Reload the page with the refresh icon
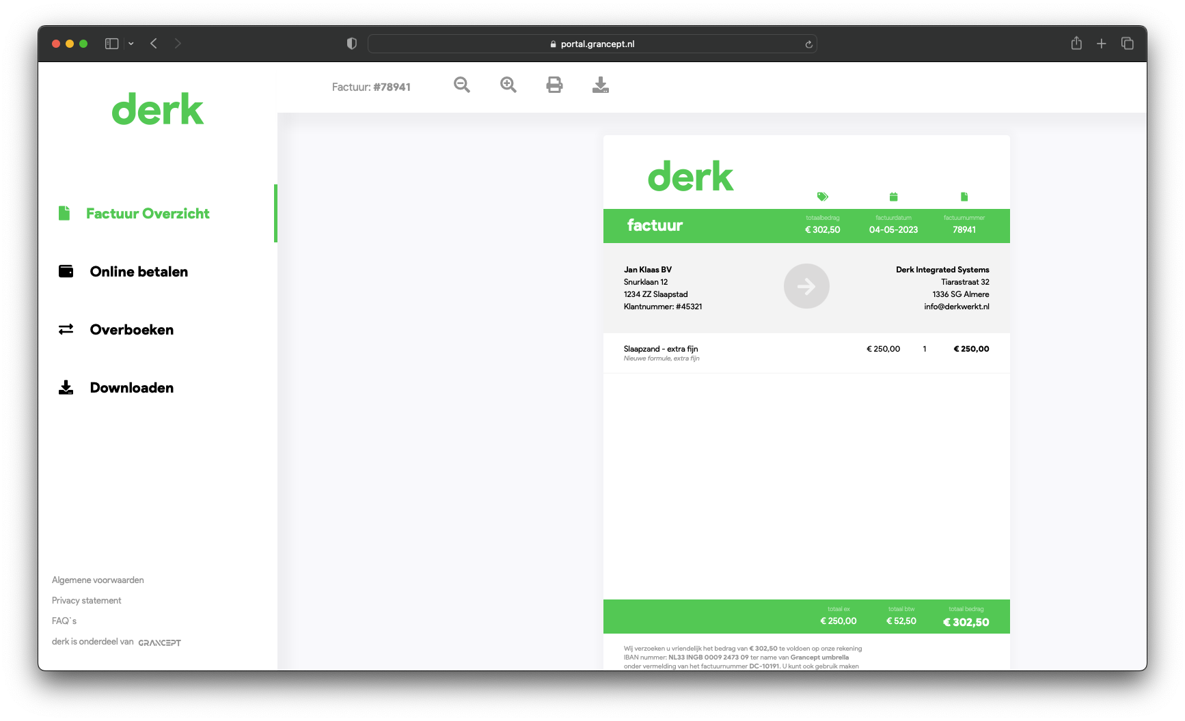The image size is (1185, 721). pyautogui.click(x=808, y=44)
